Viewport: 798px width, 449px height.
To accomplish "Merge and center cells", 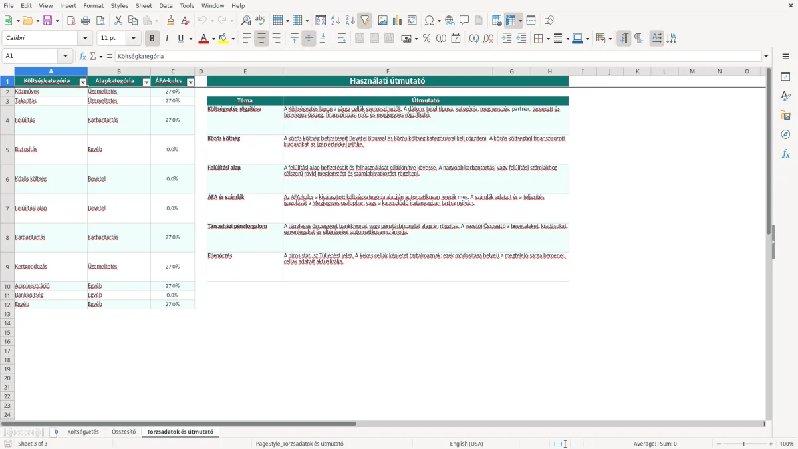I will (360, 39).
